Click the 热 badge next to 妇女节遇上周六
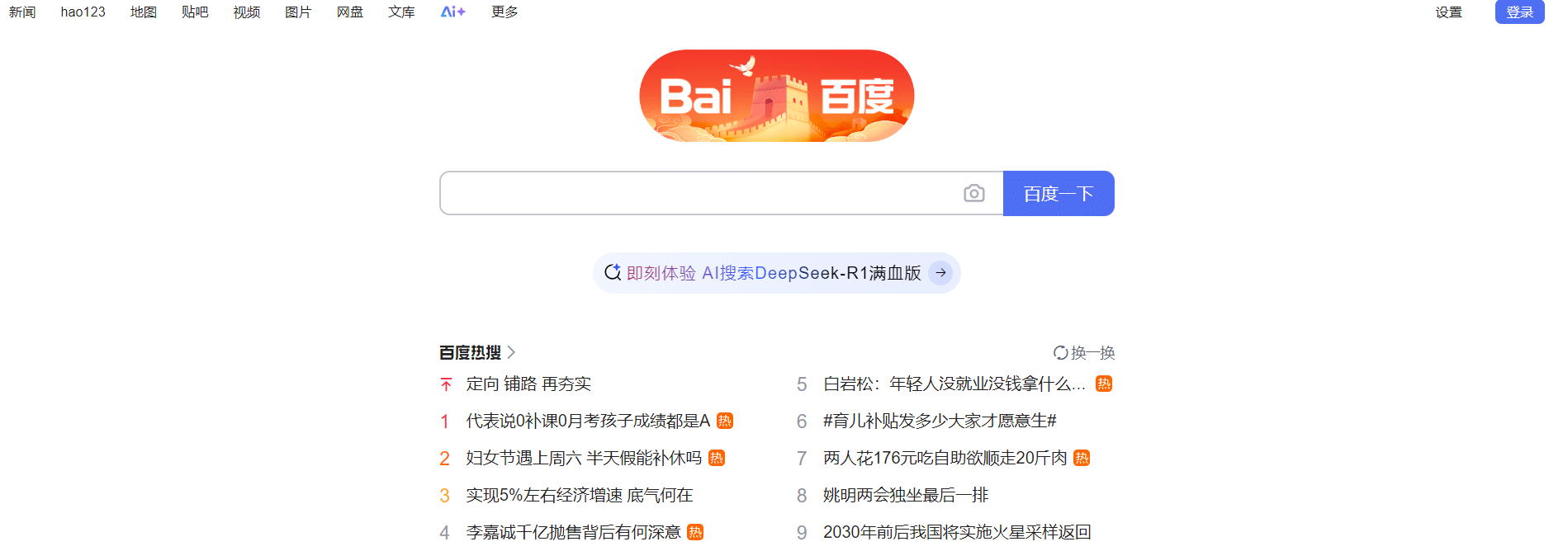This screenshot has height=551, width=1563. click(717, 458)
